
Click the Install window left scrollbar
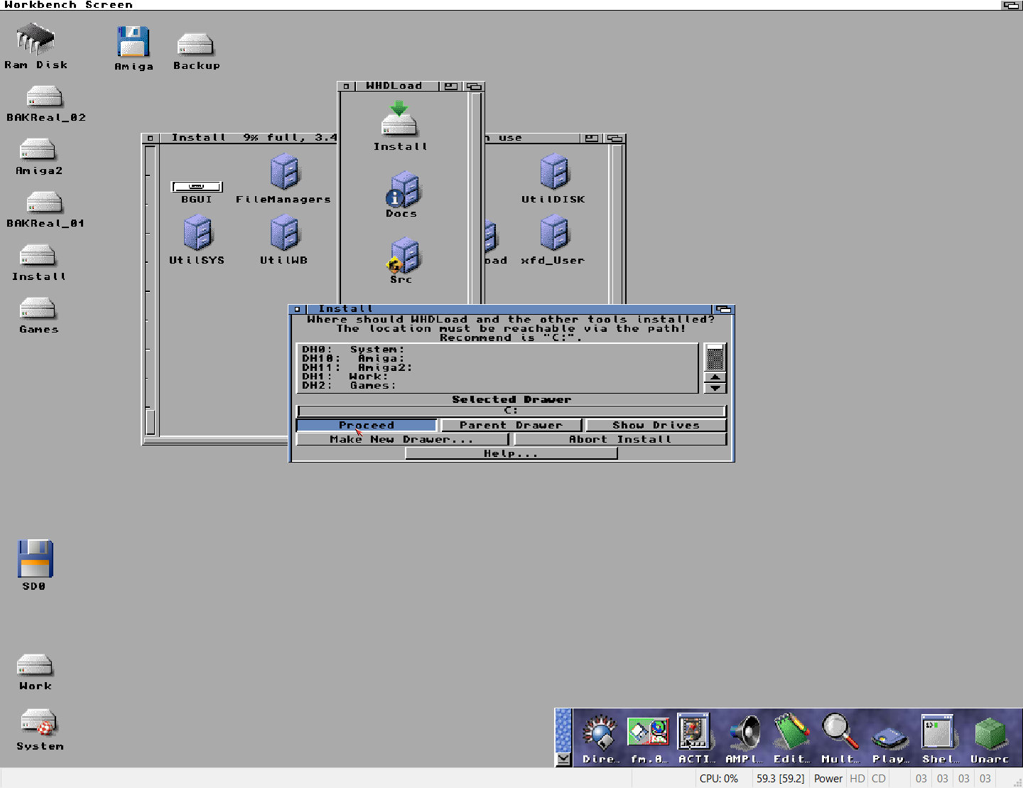150,290
